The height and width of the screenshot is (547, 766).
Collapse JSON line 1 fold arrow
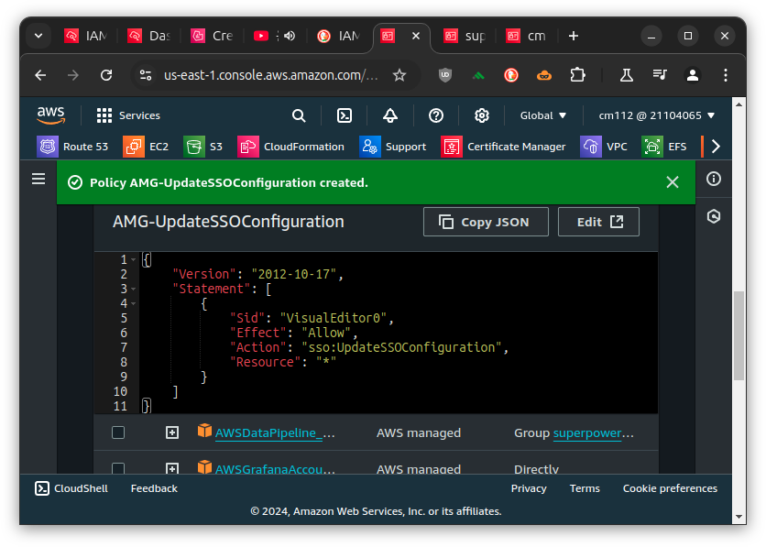[x=134, y=260]
